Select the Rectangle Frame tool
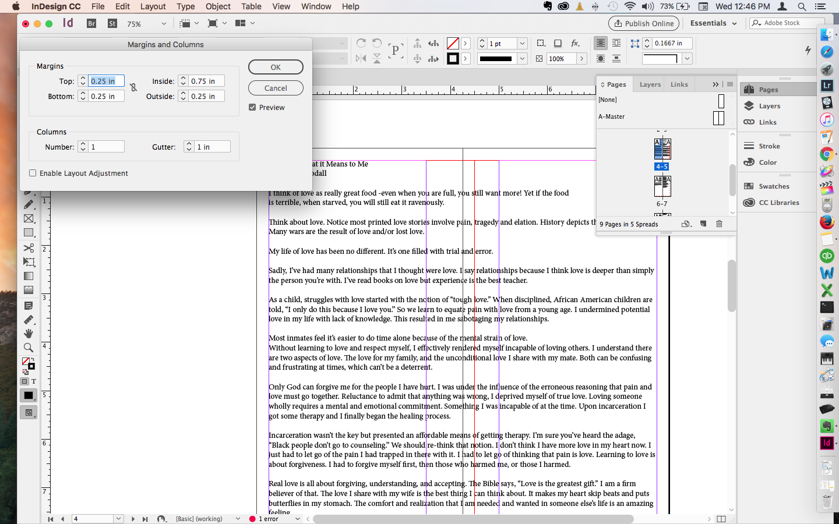Viewport: 839px width, 524px height. 28,219
